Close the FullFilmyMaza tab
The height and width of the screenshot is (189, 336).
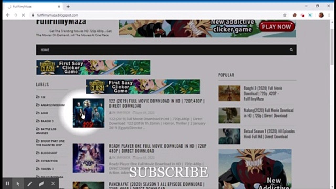coord(59,7)
